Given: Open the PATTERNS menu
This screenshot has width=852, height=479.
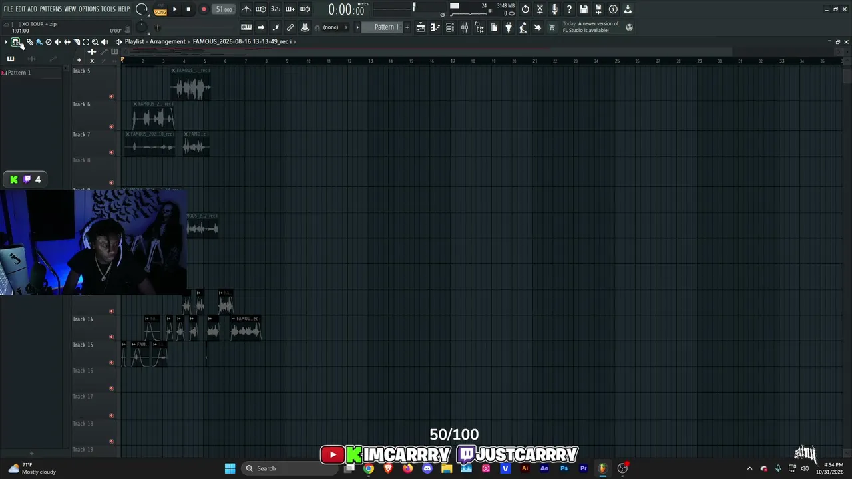Looking at the screenshot, I should pos(51,9).
